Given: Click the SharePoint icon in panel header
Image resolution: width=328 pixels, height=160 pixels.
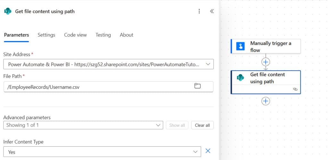Looking at the screenshot, I should (x=8, y=11).
